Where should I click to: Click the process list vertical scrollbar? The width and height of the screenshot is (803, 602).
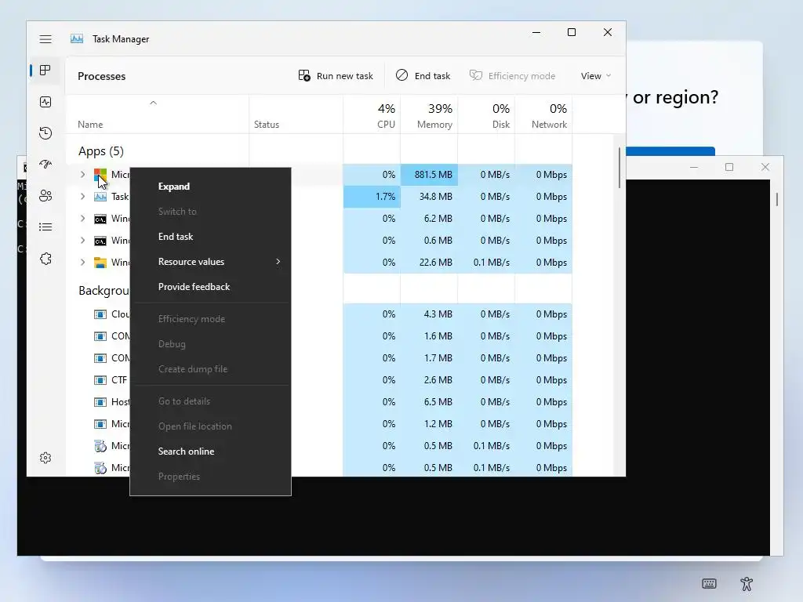pyautogui.click(x=620, y=168)
